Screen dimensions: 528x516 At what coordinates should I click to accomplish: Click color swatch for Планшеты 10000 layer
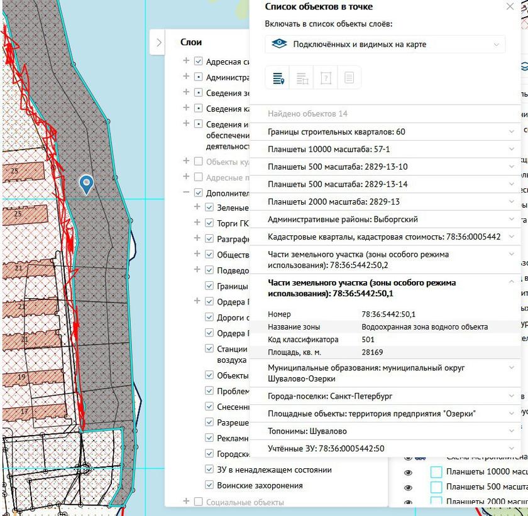click(x=436, y=472)
